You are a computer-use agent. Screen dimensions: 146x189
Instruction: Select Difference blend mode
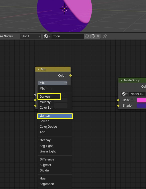coord(55,159)
